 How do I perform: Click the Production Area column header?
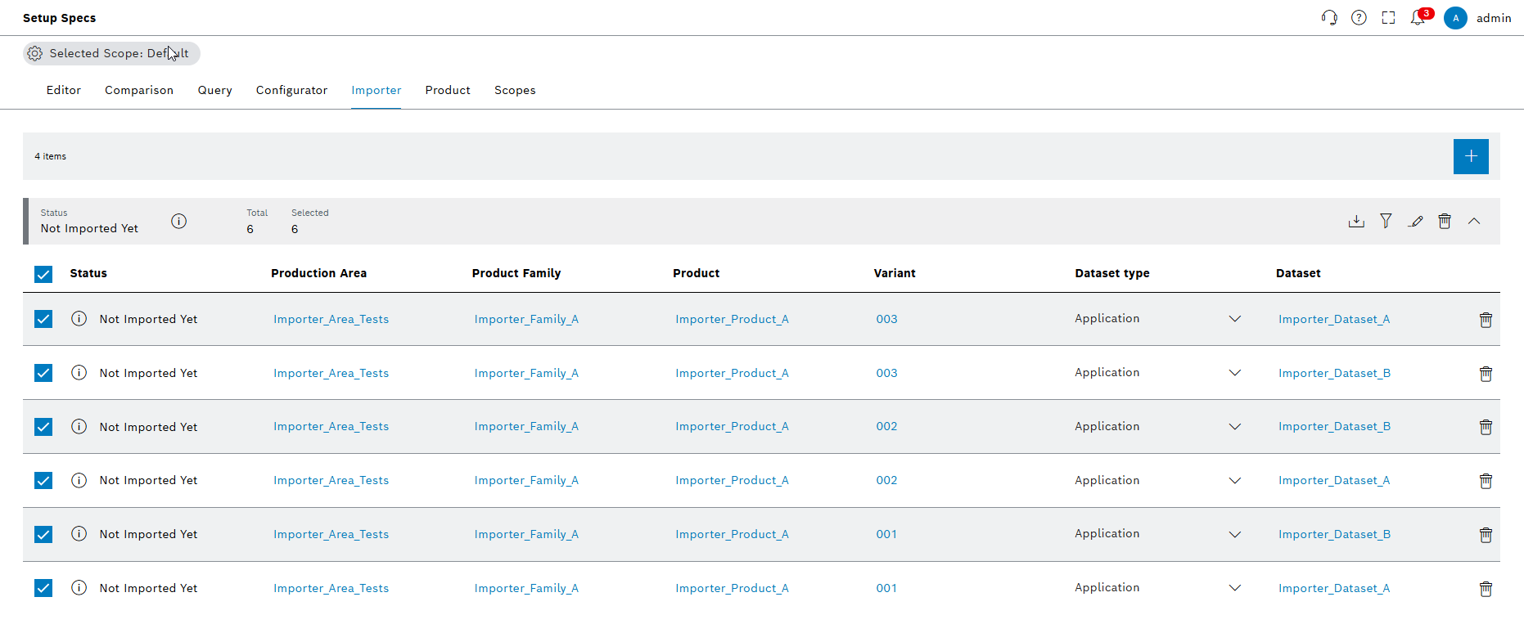pyautogui.click(x=318, y=273)
